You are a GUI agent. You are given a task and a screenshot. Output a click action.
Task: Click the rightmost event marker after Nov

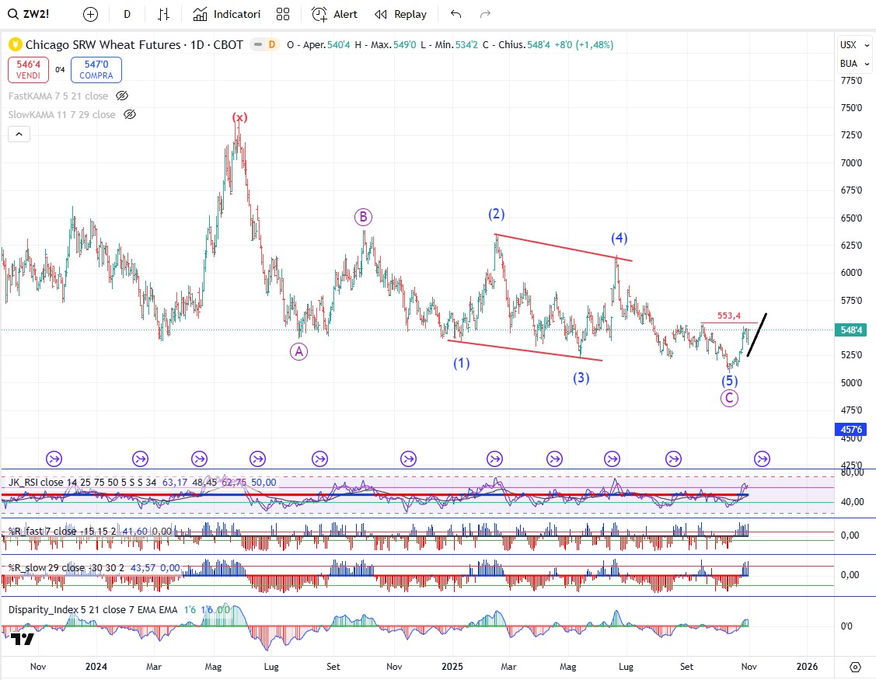point(763,459)
